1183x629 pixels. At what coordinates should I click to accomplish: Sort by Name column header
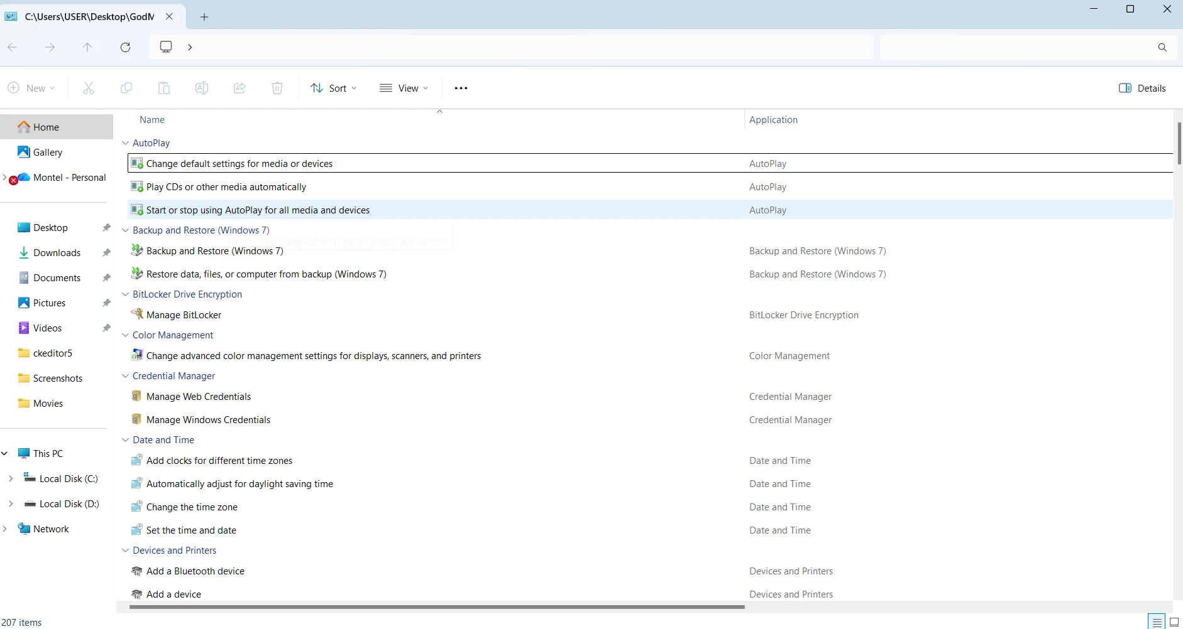point(152,119)
